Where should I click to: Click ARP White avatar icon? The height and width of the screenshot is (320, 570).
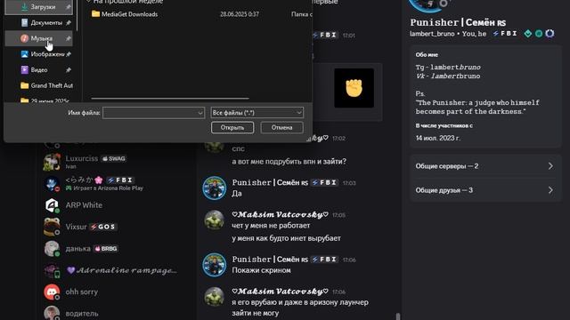(x=52, y=205)
